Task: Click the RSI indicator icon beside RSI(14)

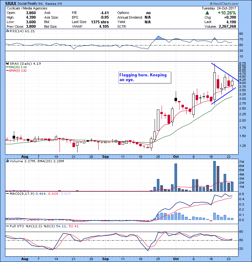Action: 7,31
